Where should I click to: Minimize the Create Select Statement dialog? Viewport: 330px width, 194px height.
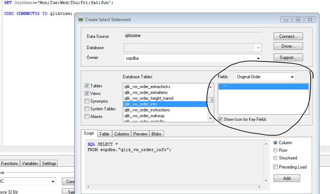286,20
